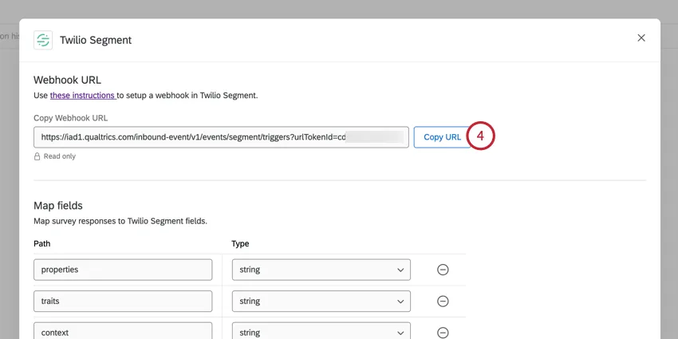Expand Type dropdown for traits row
Screen dimensions: 678x339
tap(321, 302)
